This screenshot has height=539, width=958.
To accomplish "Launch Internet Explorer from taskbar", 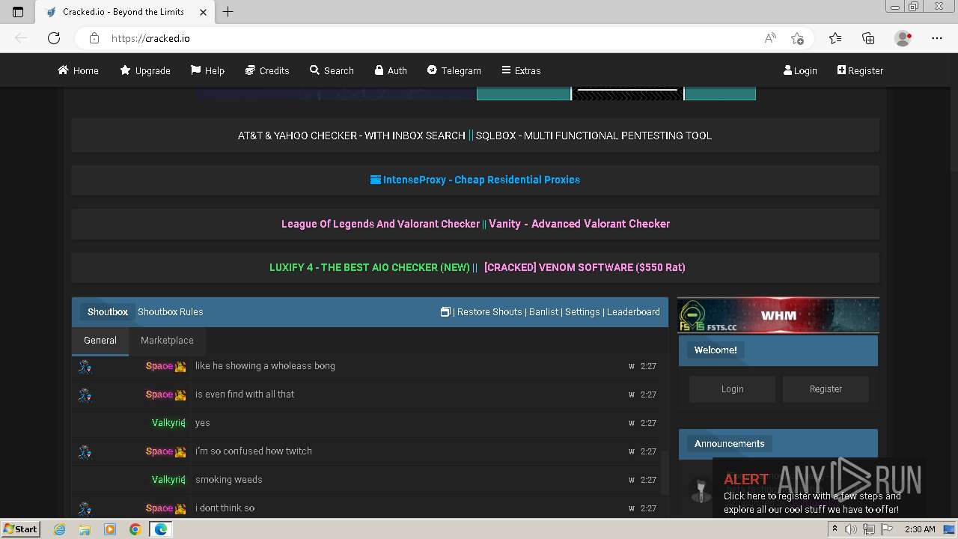I will [x=60, y=529].
